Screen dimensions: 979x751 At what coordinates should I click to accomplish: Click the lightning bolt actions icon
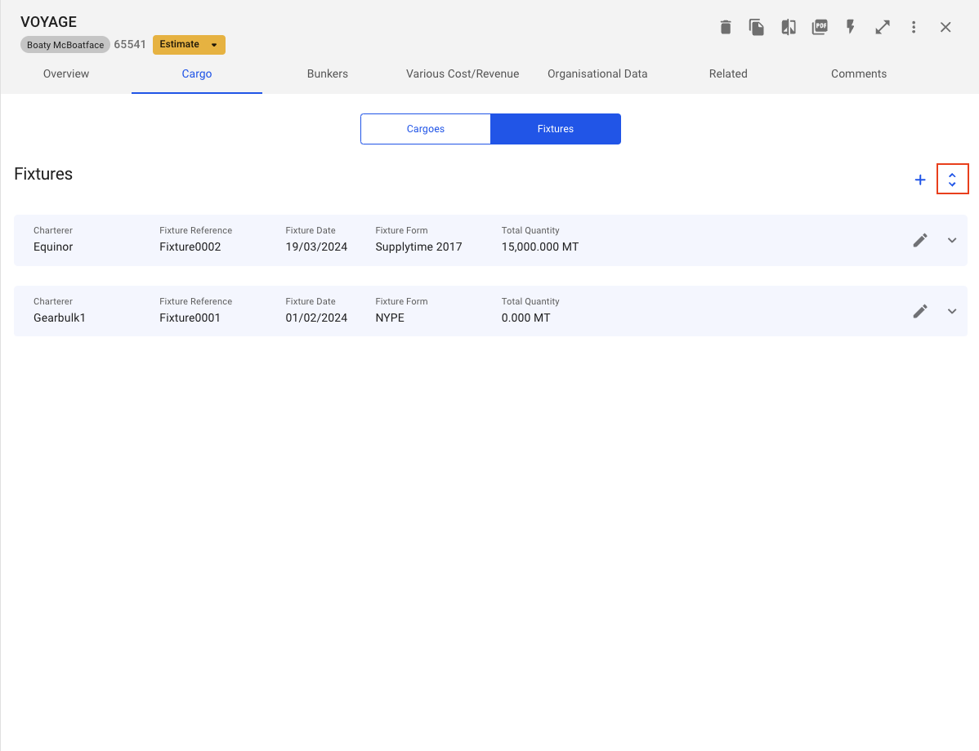coord(851,28)
